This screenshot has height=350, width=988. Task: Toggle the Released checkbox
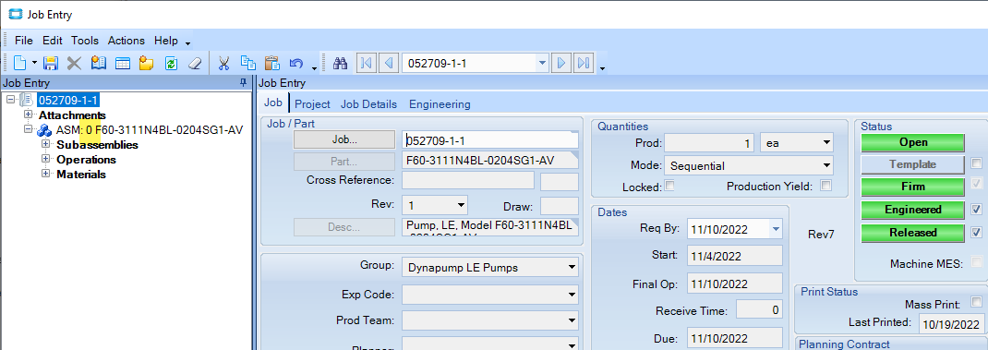pos(976,232)
